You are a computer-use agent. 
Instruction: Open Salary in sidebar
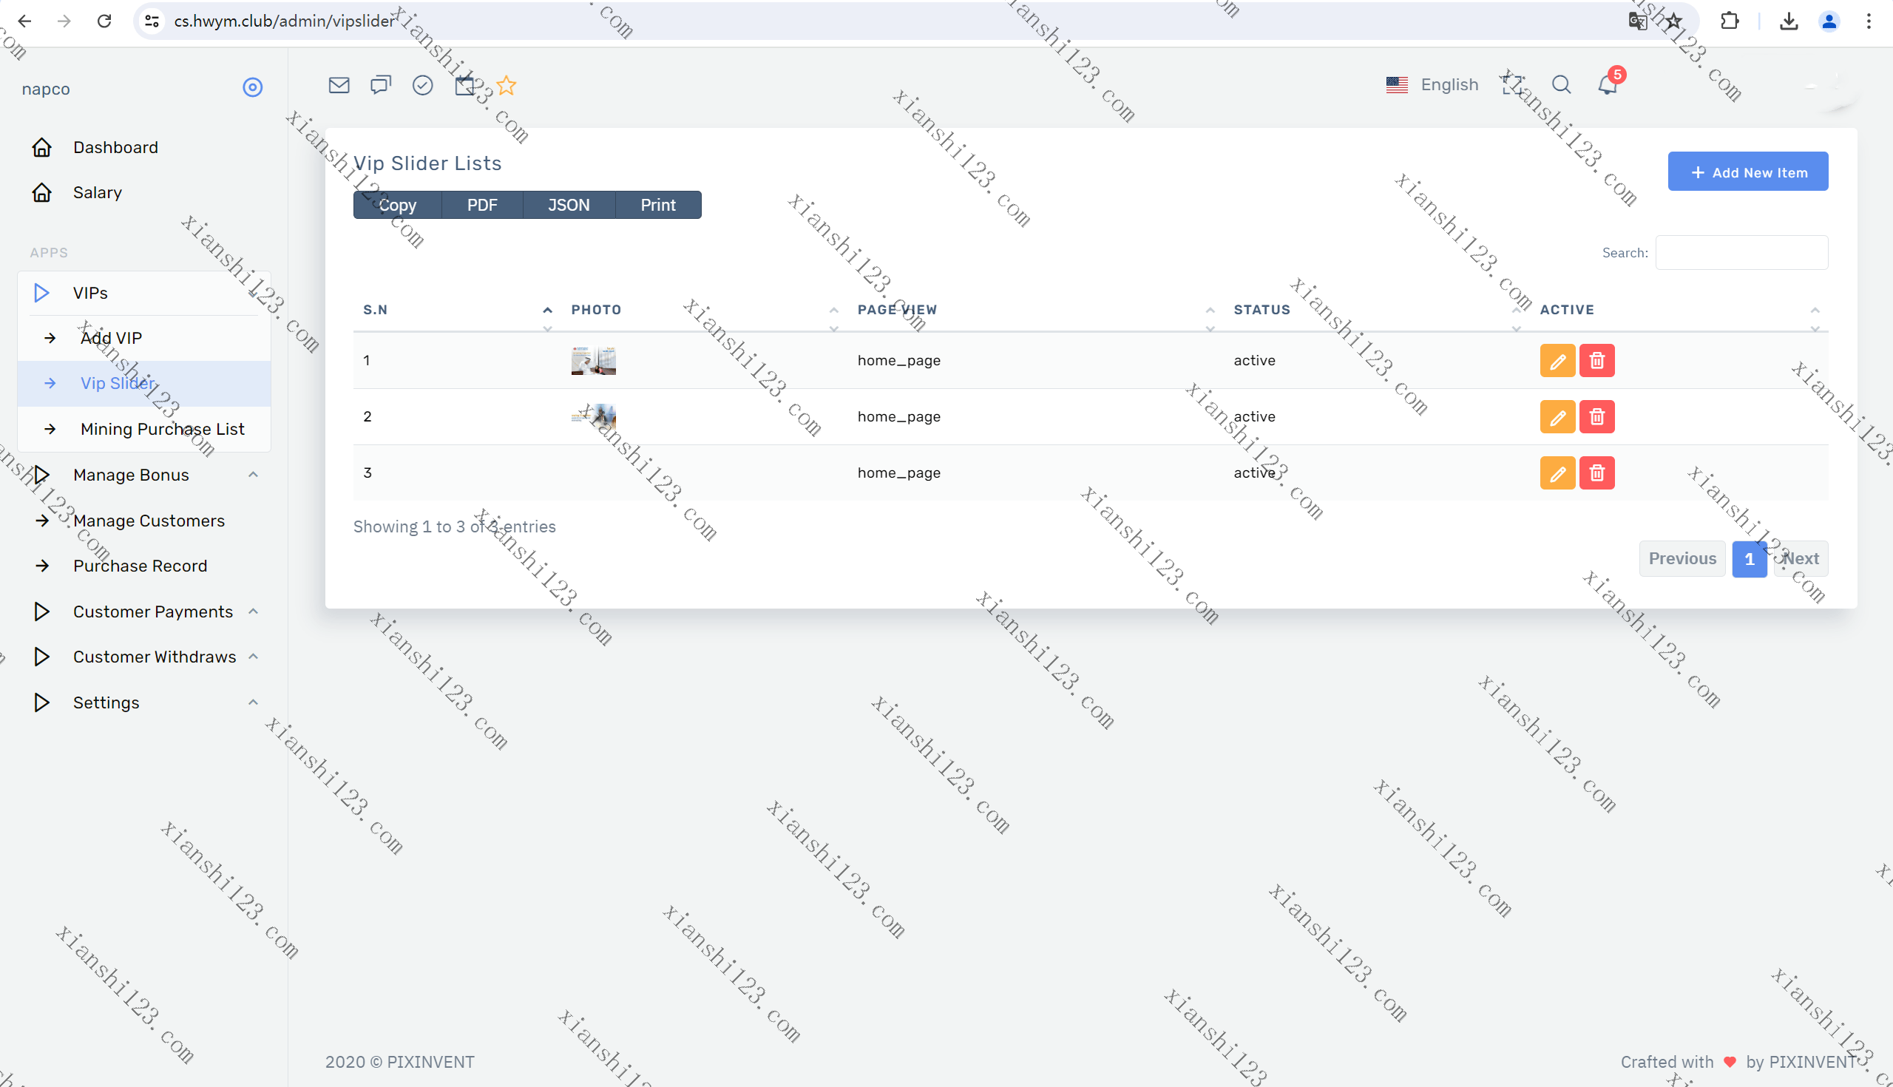[x=144, y=192]
